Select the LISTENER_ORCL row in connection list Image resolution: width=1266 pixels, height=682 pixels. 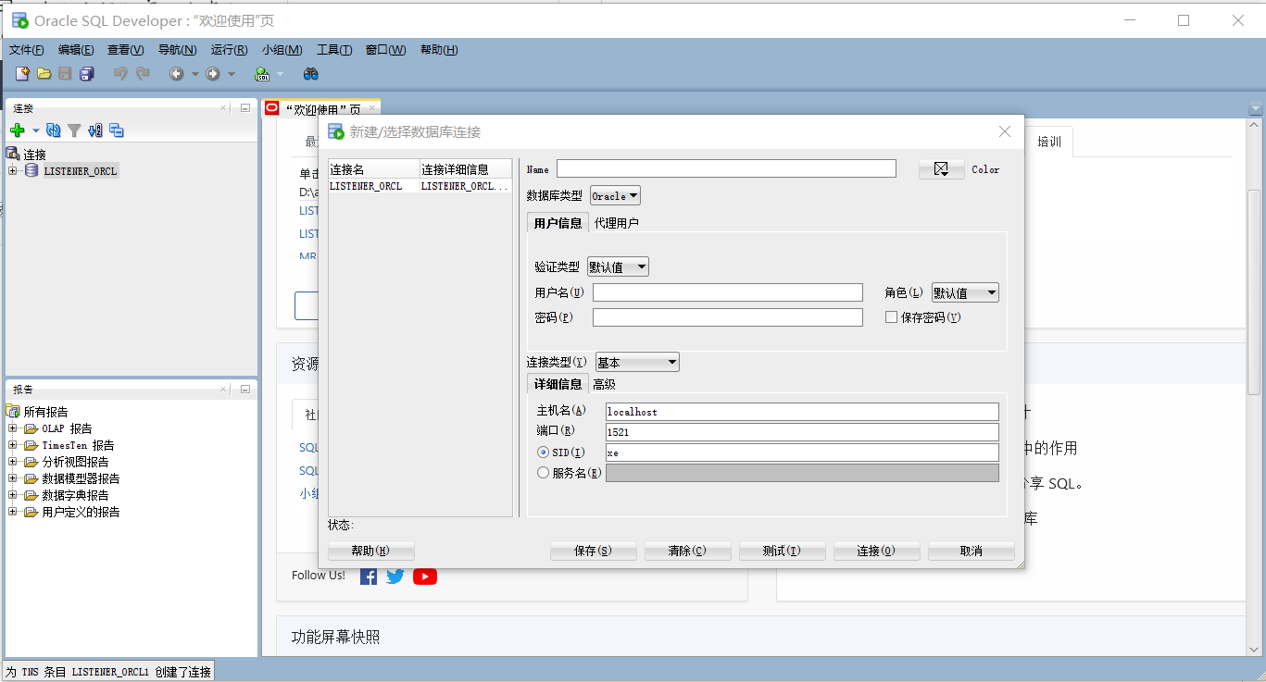pyautogui.click(x=420, y=186)
